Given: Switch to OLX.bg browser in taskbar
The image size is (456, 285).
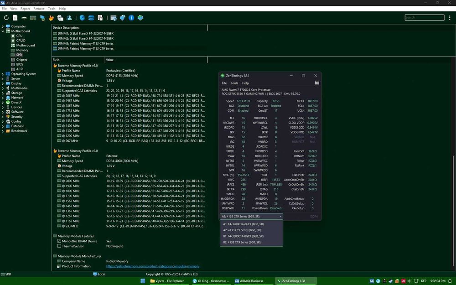Looking at the screenshot, I should [211, 281].
